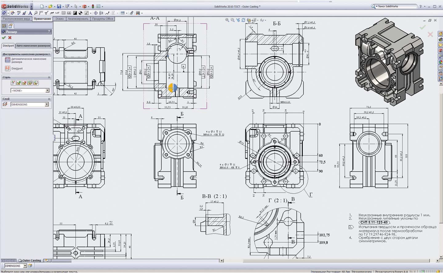Click the Tables icon in annotation toolbar

pos(122,13)
